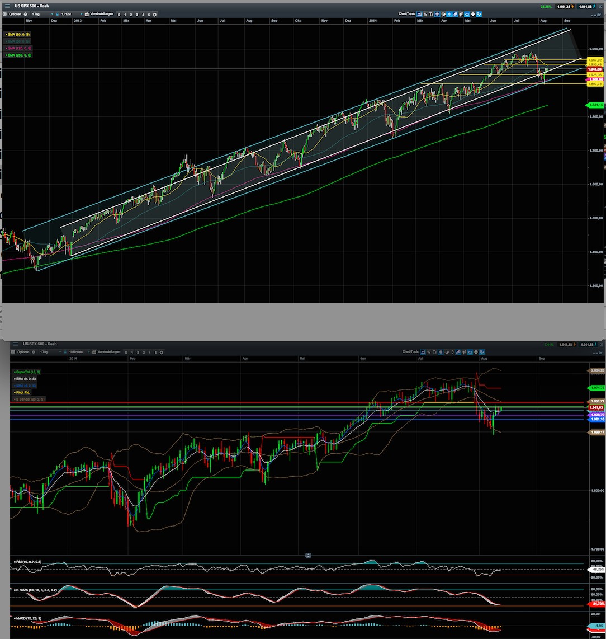Select preset 2 in upper chart toolbar
This screenshot has width=606, height=639.
point(131,15)
